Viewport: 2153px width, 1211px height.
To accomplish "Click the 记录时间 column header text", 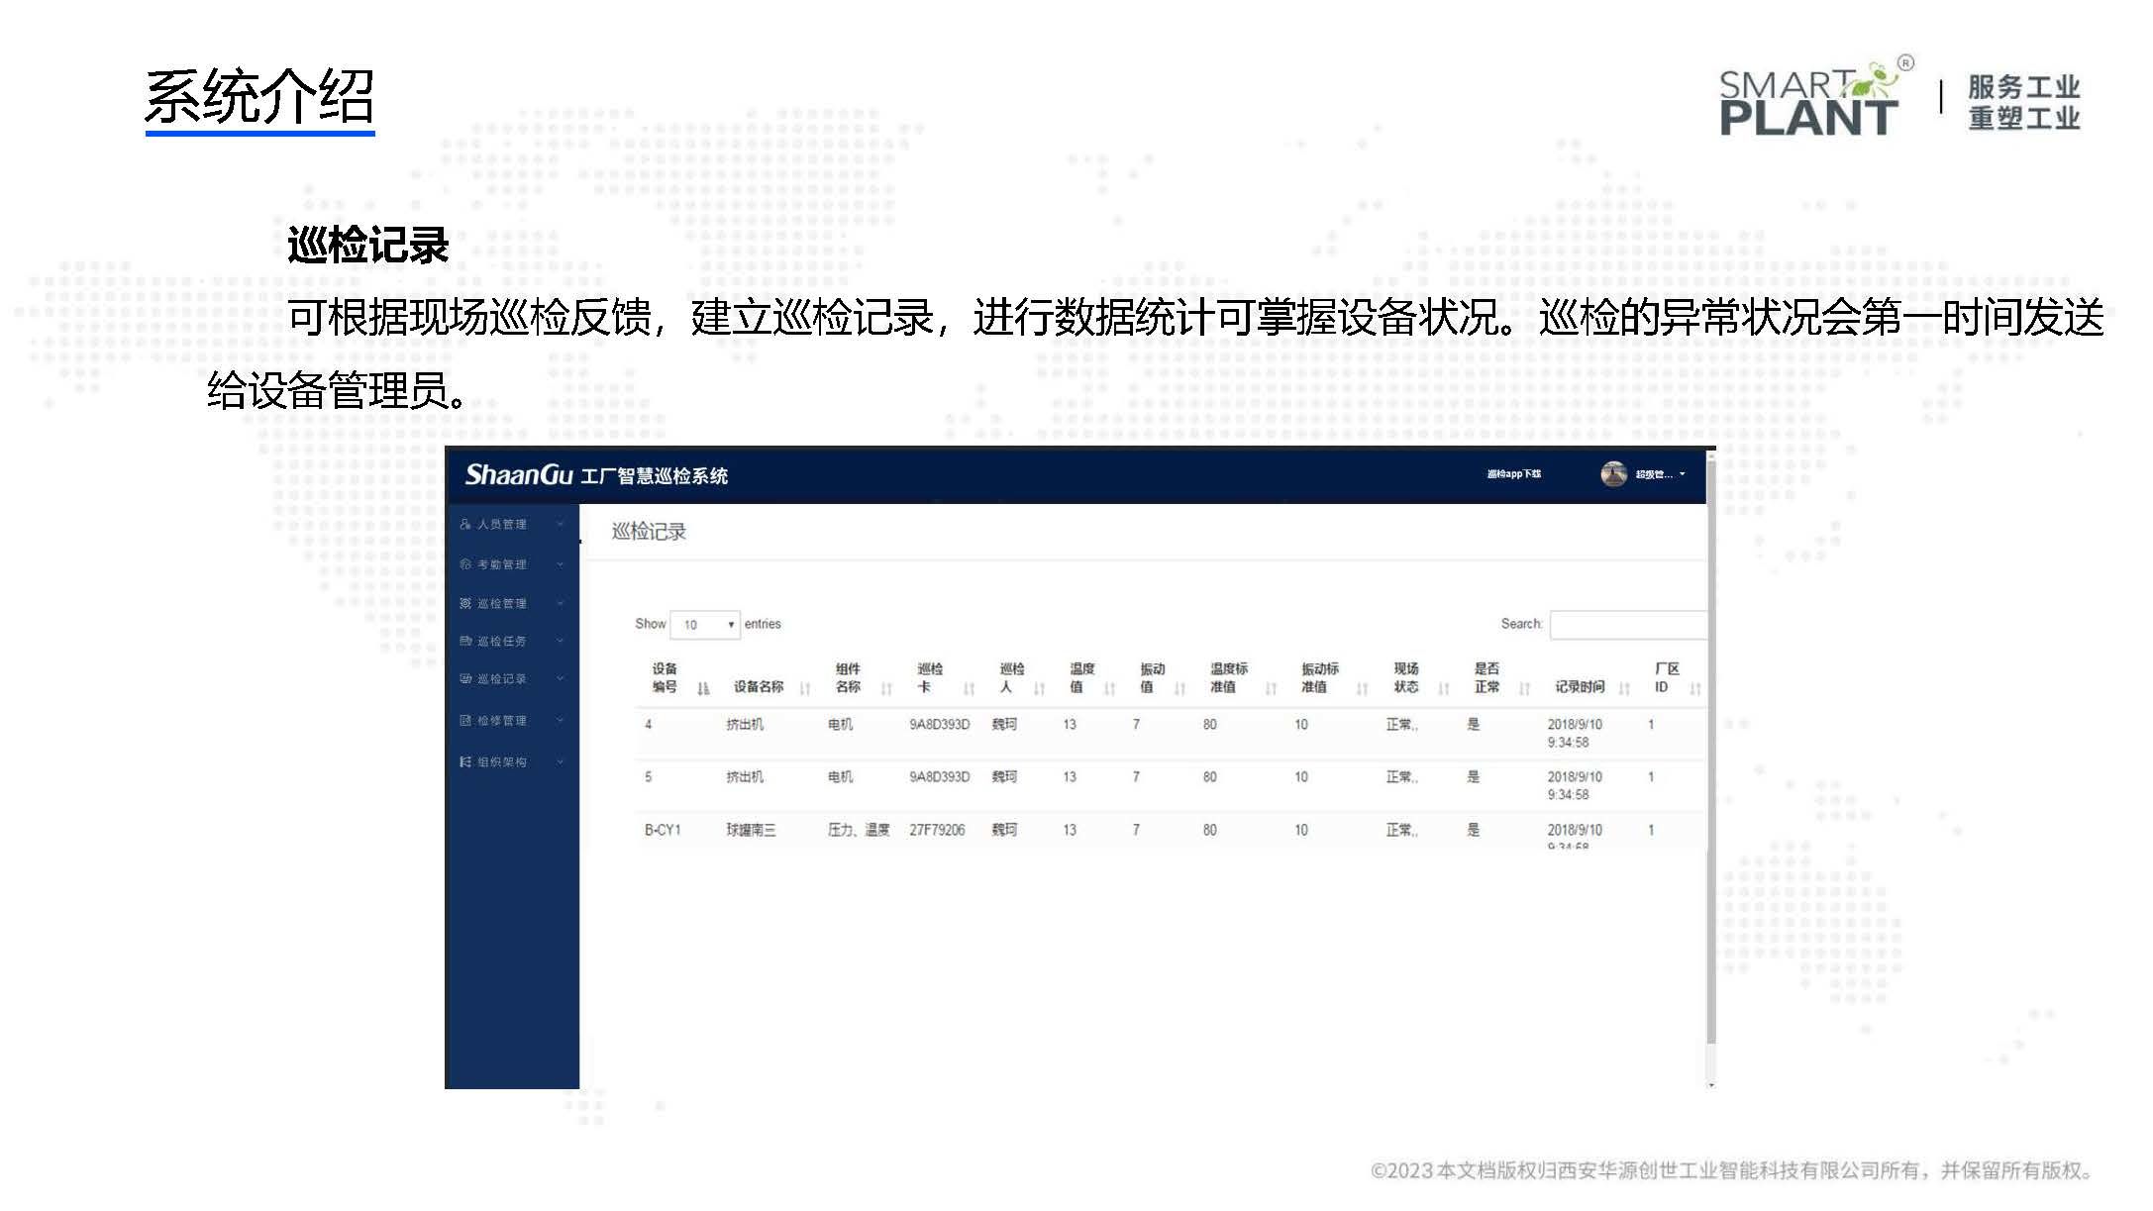I will tap(1580, 687).
